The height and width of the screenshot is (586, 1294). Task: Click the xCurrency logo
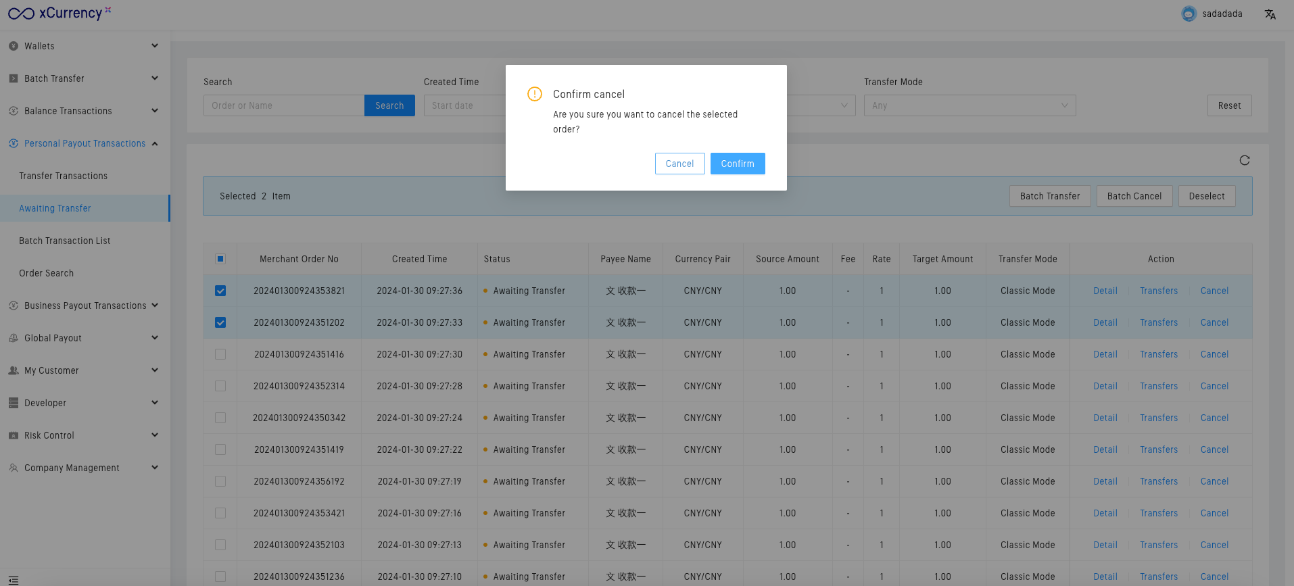point(59,14)
